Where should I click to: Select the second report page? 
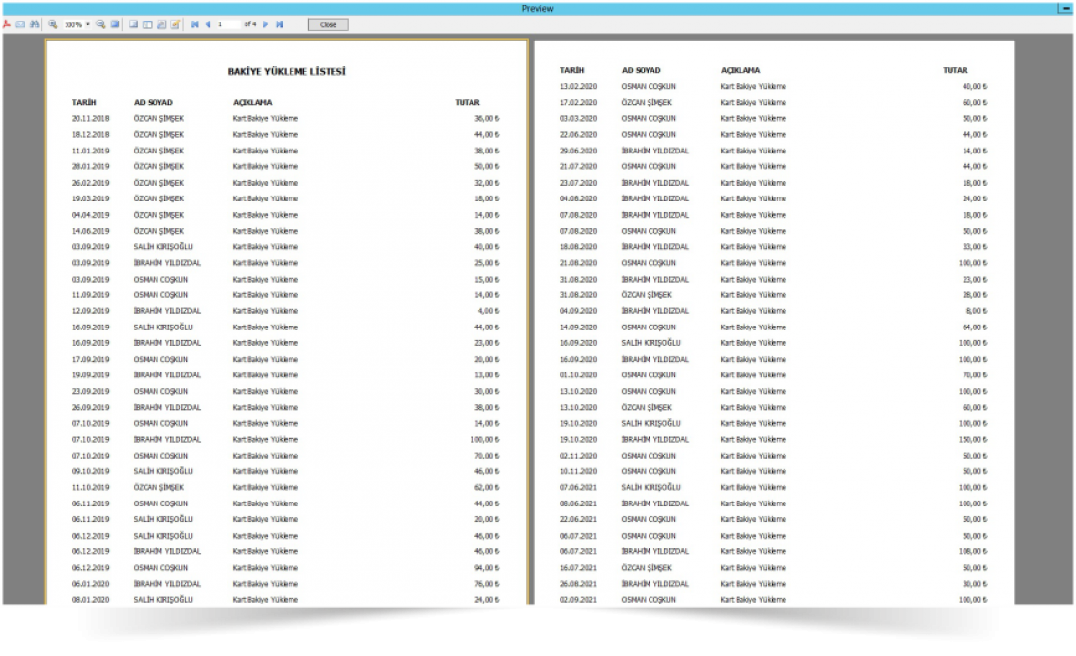pos(774,323)
